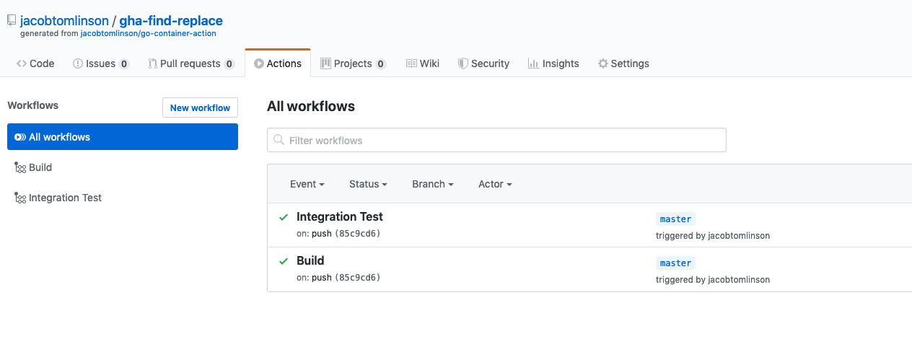Screen dimensions: 912x339
Task: Open the Projects tab
Action: coord(354,63)
